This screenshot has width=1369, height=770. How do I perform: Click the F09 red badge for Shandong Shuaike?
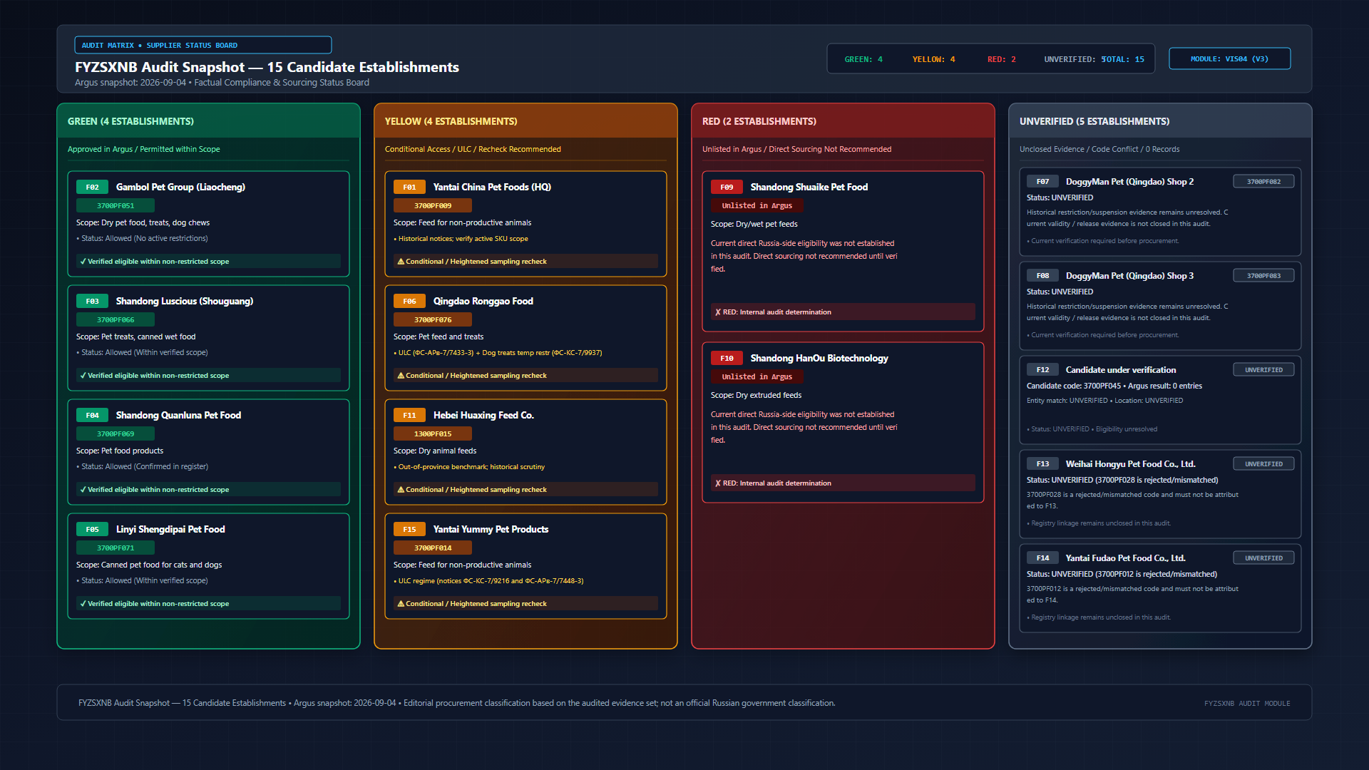[727, 187]
